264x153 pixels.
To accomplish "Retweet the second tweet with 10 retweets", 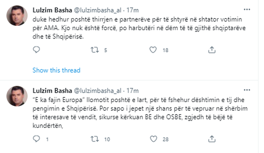I will coord(94,139).
